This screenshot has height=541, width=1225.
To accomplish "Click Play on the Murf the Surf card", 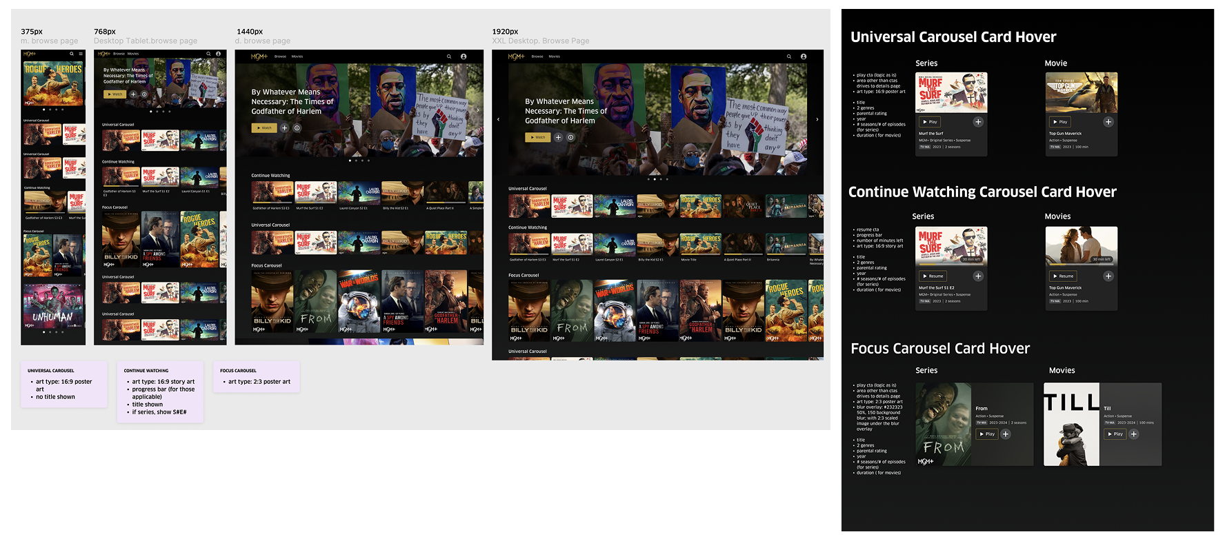I will tap(930, 122).
